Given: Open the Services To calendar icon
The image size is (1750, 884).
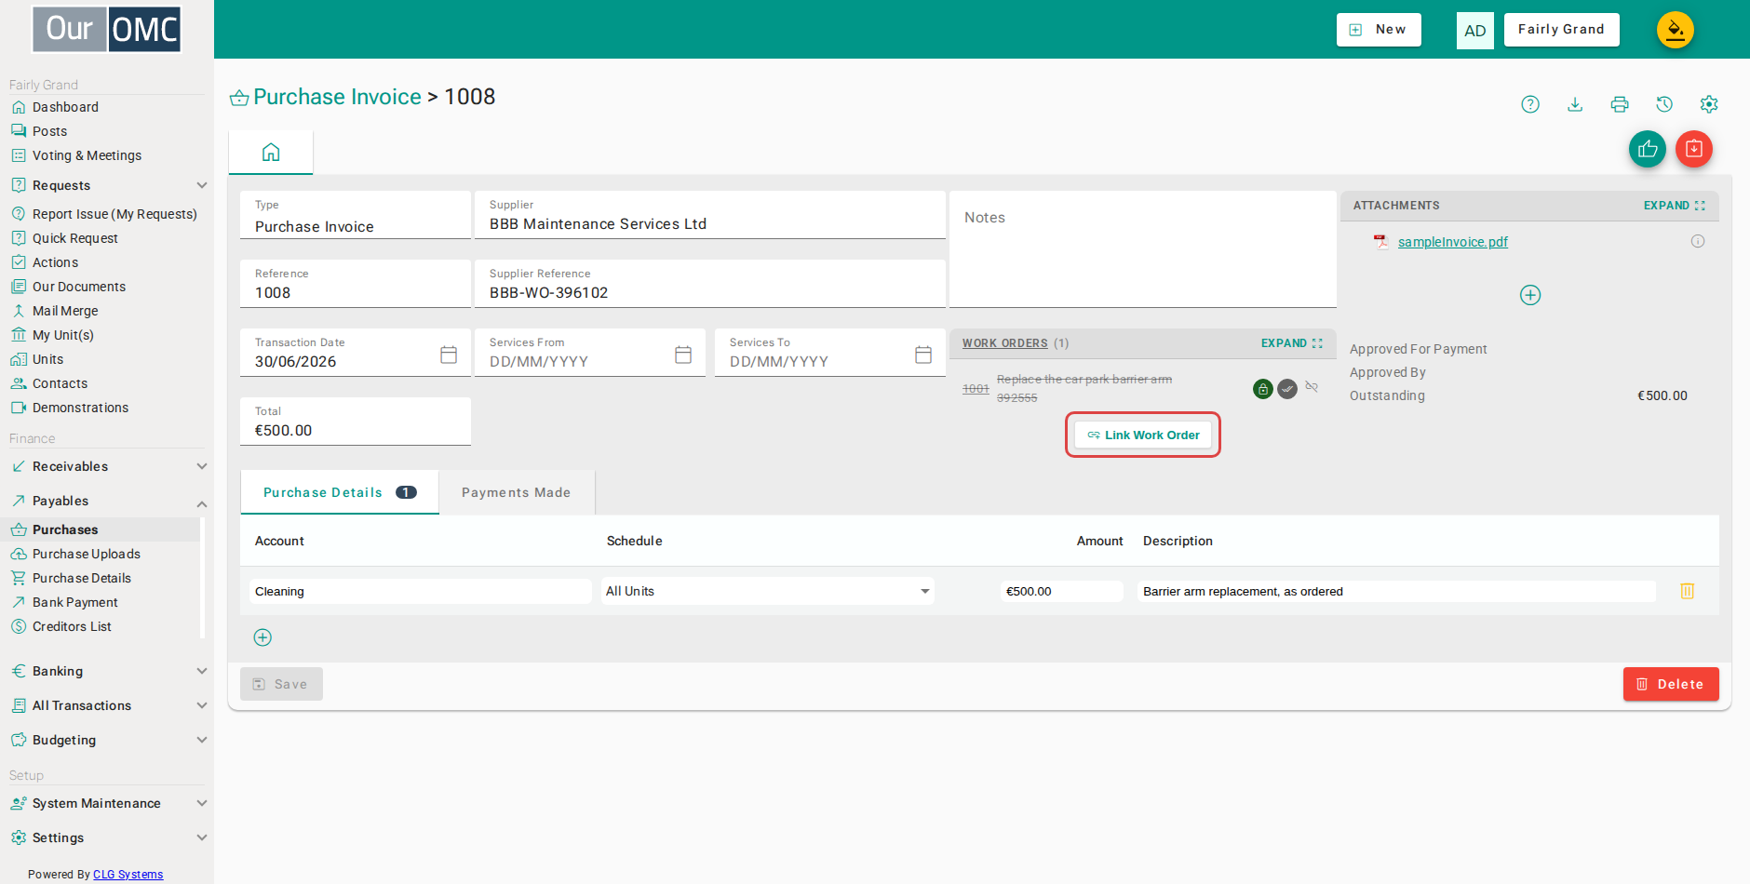Looking at the screenshot, I should (x=923, y=355).
